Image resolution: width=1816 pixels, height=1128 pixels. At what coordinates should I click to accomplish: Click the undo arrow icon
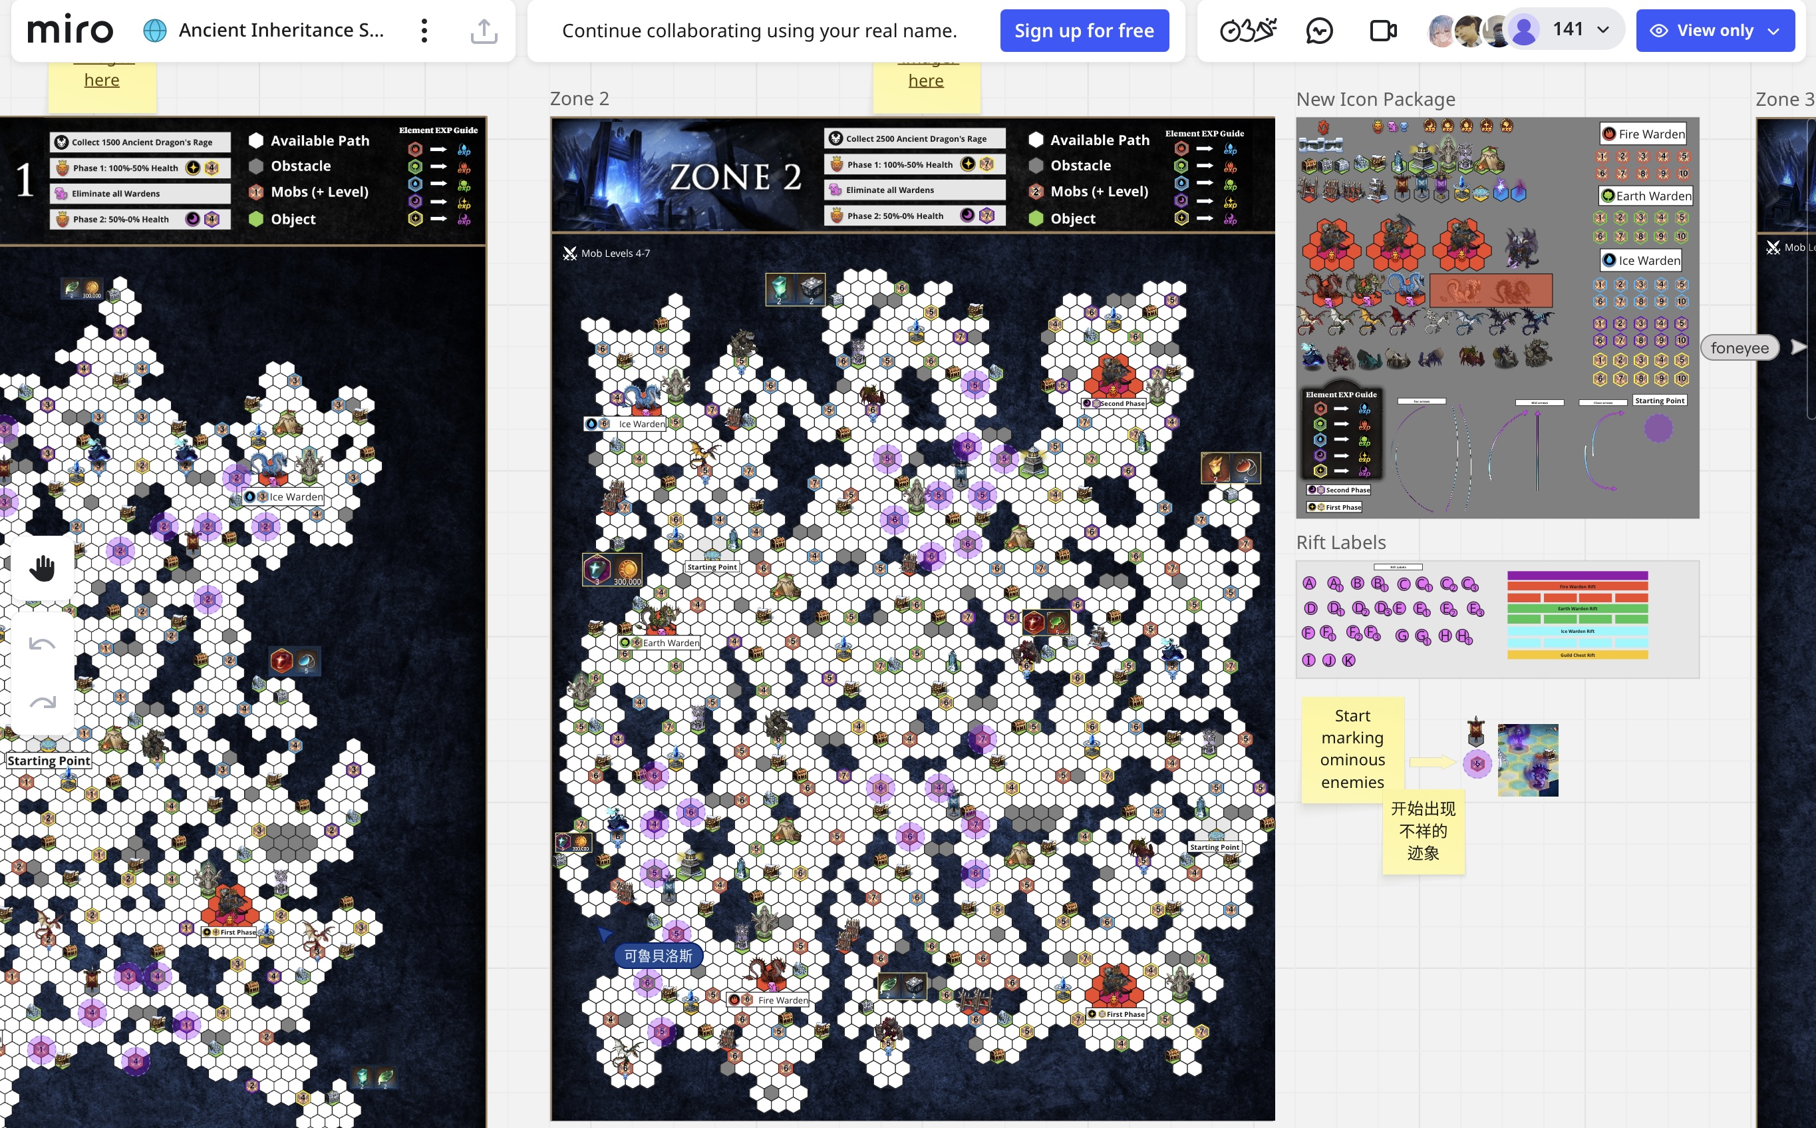click(43, 644)
